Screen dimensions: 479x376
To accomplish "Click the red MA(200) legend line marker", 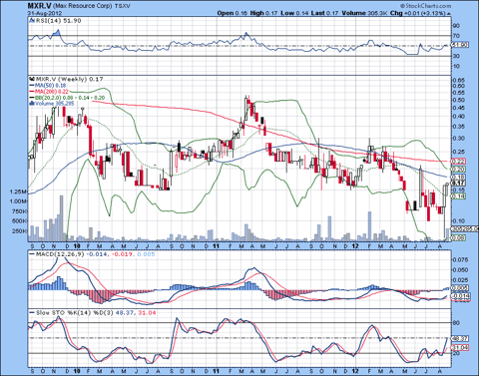I will (x=32, y=92).
